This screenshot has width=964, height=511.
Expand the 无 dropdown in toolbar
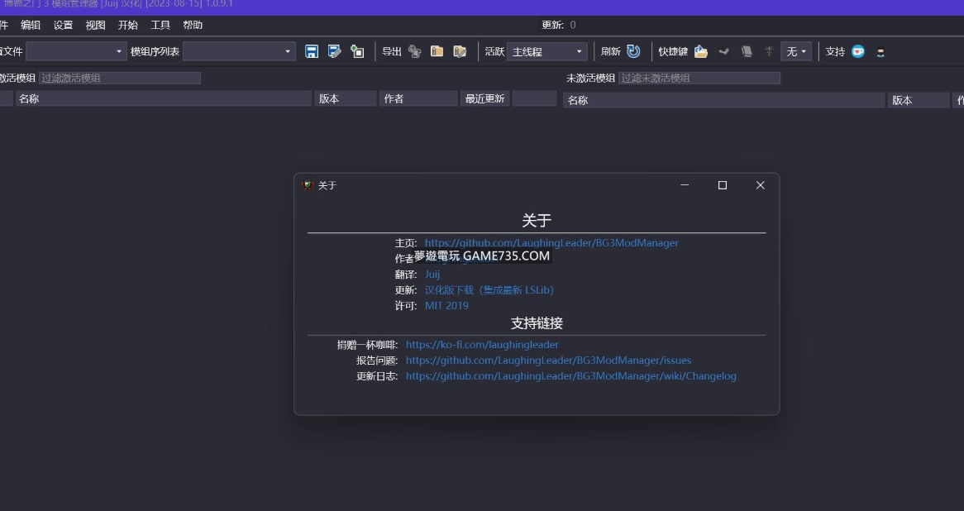pos(796,51)
